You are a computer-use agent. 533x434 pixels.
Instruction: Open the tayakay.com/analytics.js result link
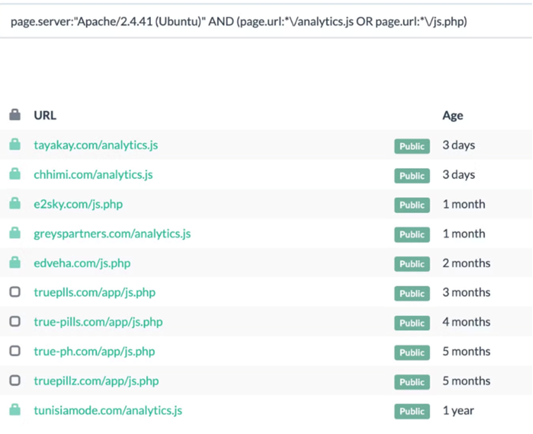[96, 145]
